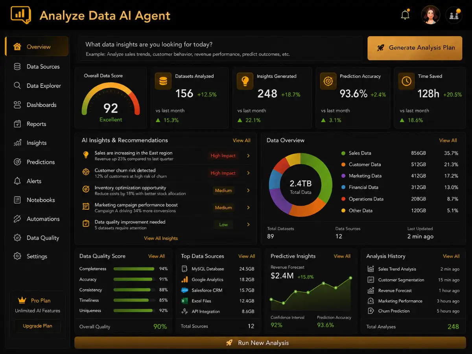Screen dimensions: 472x354
Task: Click the MySQL Database icon
Action: (x=184, y=269)
